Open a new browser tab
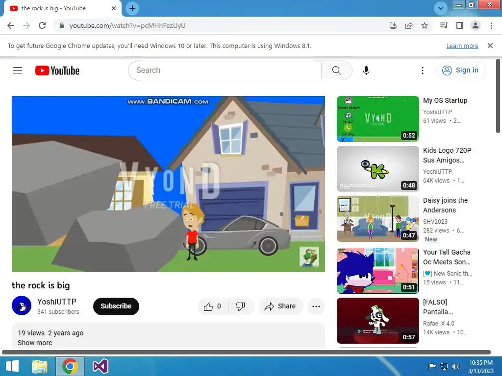Viewport: 502px width, 376px height. pos(132,8)
